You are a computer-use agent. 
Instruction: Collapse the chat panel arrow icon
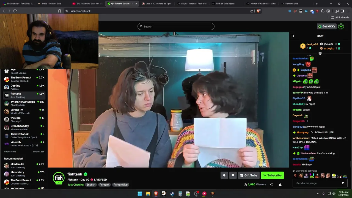pos(293,36)
